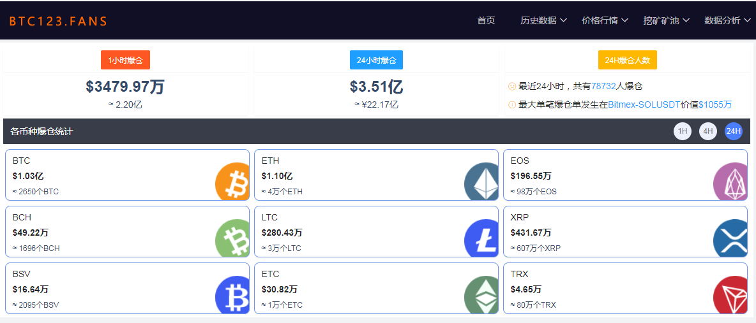Open the 挖矿矿池 dropdown menu
This screenshot has height=323, width=756.
666,20
